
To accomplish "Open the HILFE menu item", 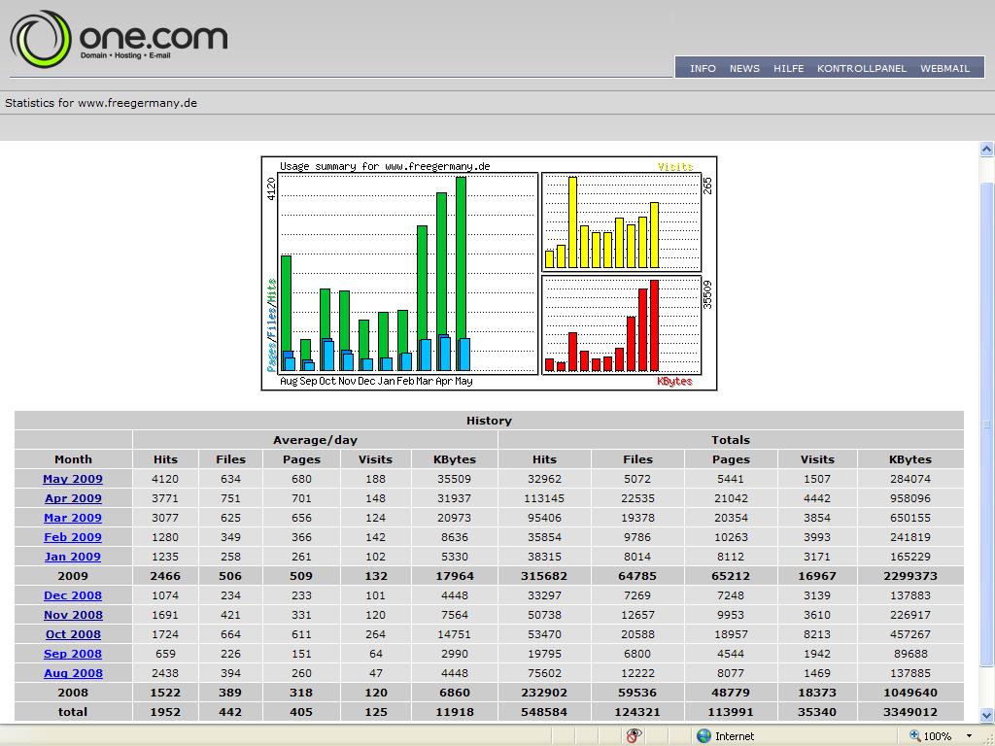I will point(788,68).
